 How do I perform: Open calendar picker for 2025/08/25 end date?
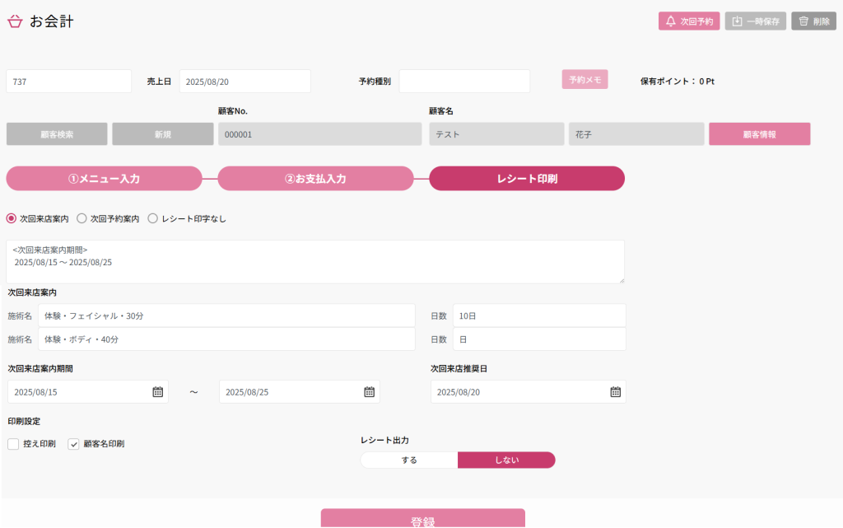[369, 391]
